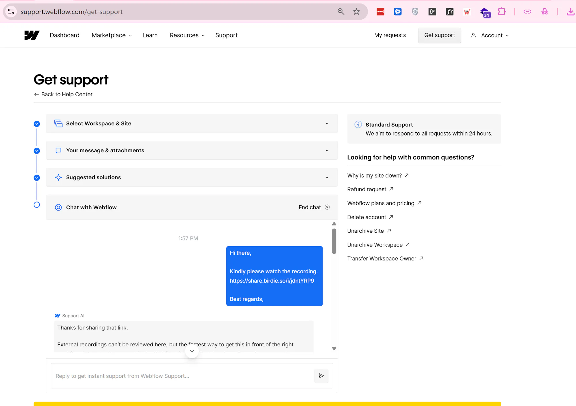Click the completed message step checkmark
Image resolution: width=576 pixels, height=406 pixels.
click(x=37, y=151)
